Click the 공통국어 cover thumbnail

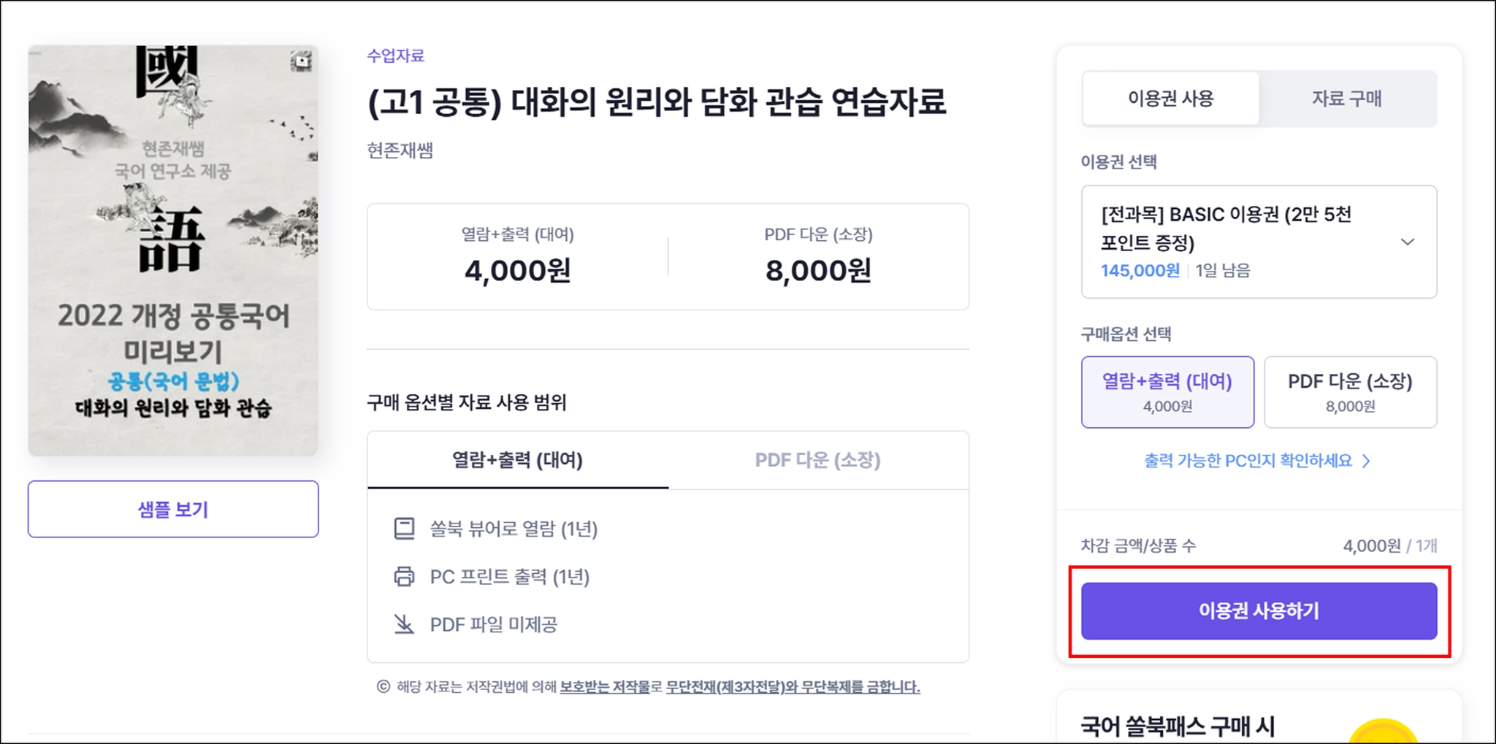click(x=173, y=250)
